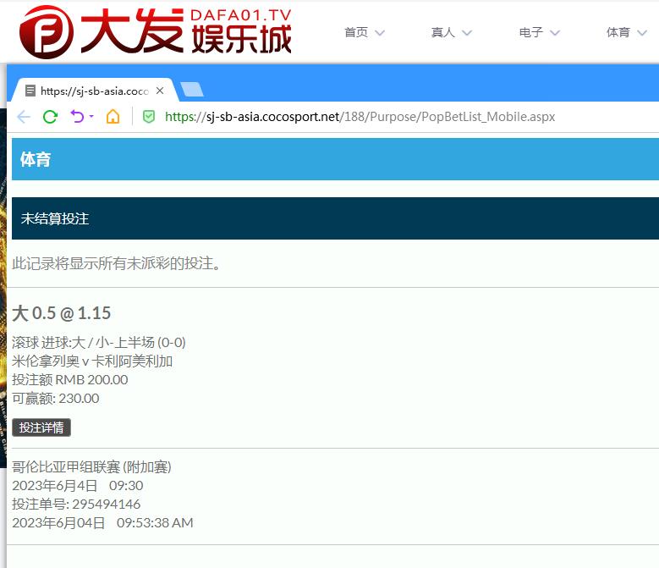Viewport: 659px width, 568px height.
Task: Click the green security shield icon
Action: 149,117
